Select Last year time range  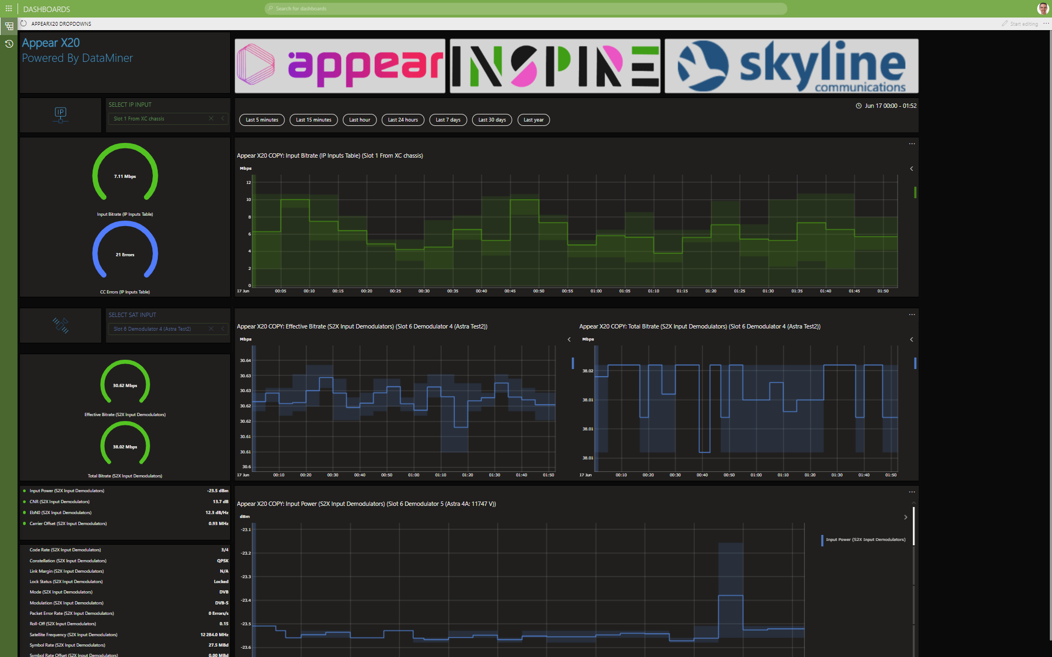click(x=534, y=120)
